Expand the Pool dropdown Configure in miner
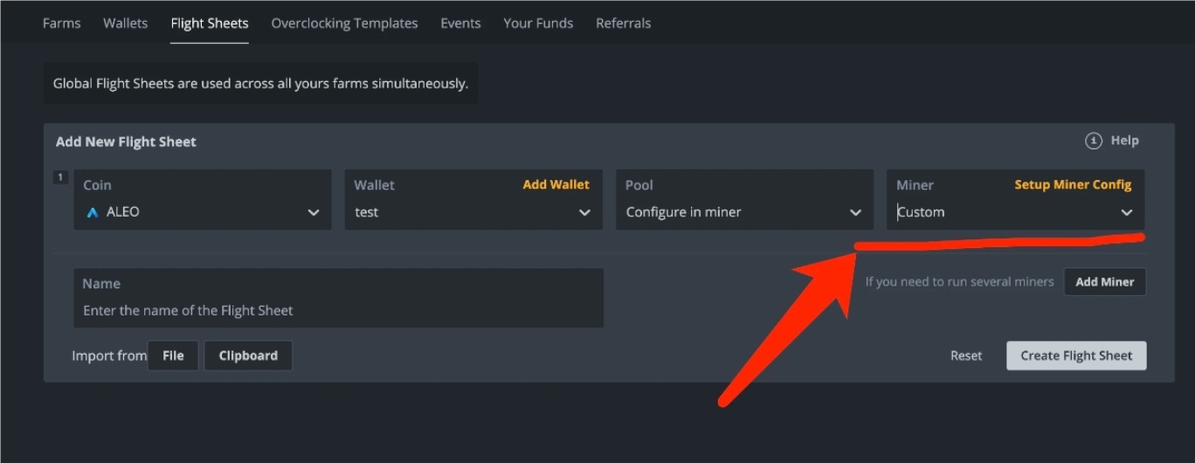This screenshot has width=1195, height=463. pyautogui.click(x=744, y=200)
